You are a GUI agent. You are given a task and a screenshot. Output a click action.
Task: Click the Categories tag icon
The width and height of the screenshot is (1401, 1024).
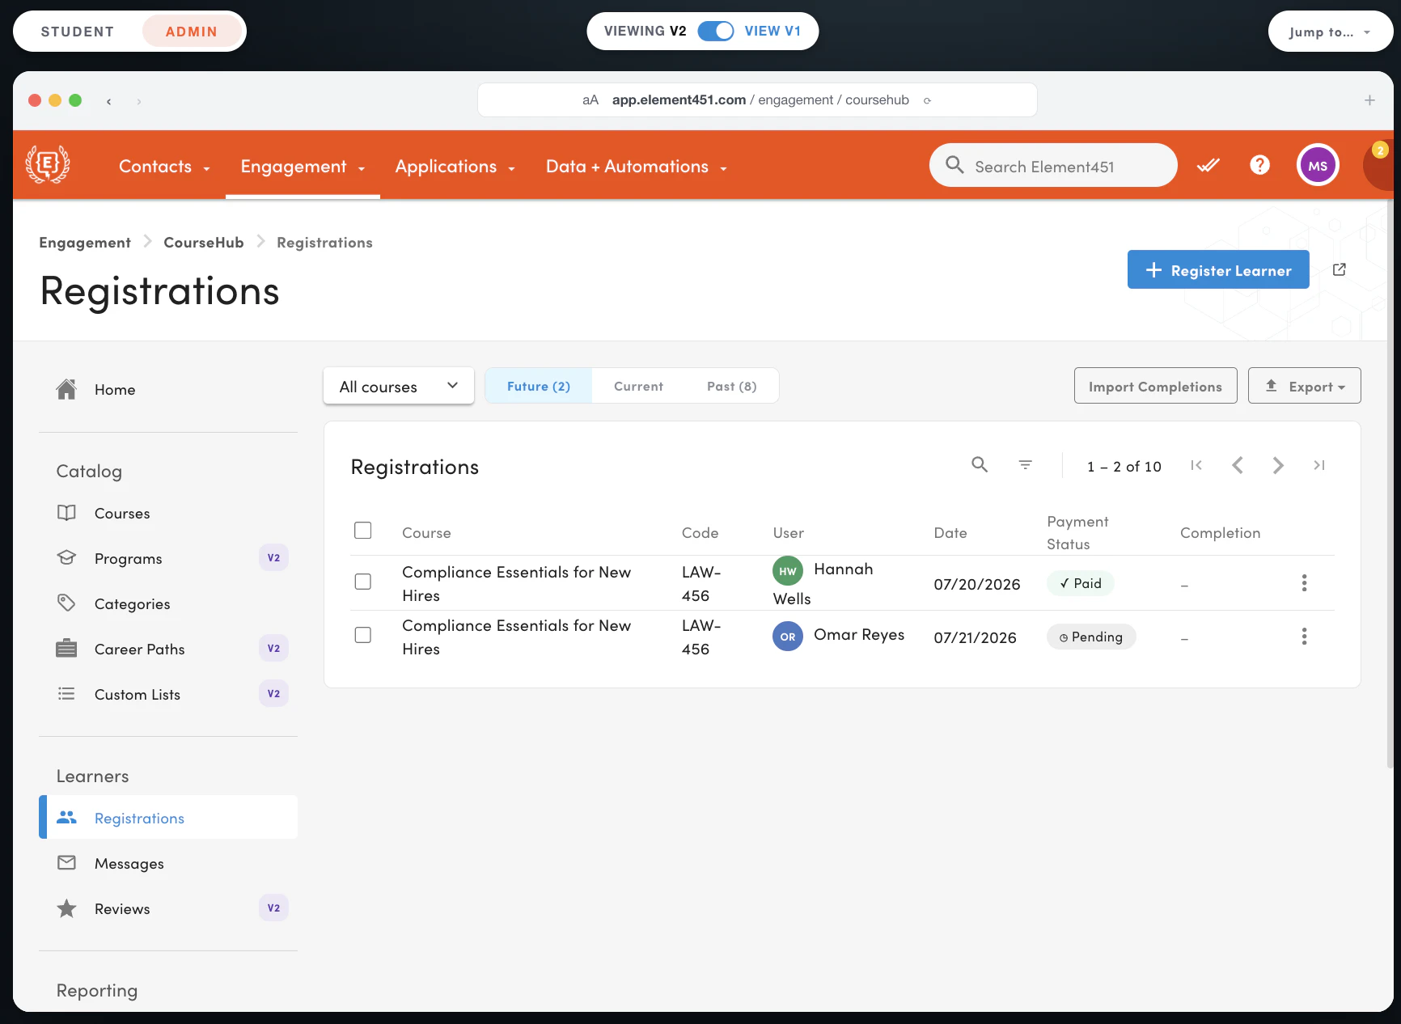pos(66,603)
